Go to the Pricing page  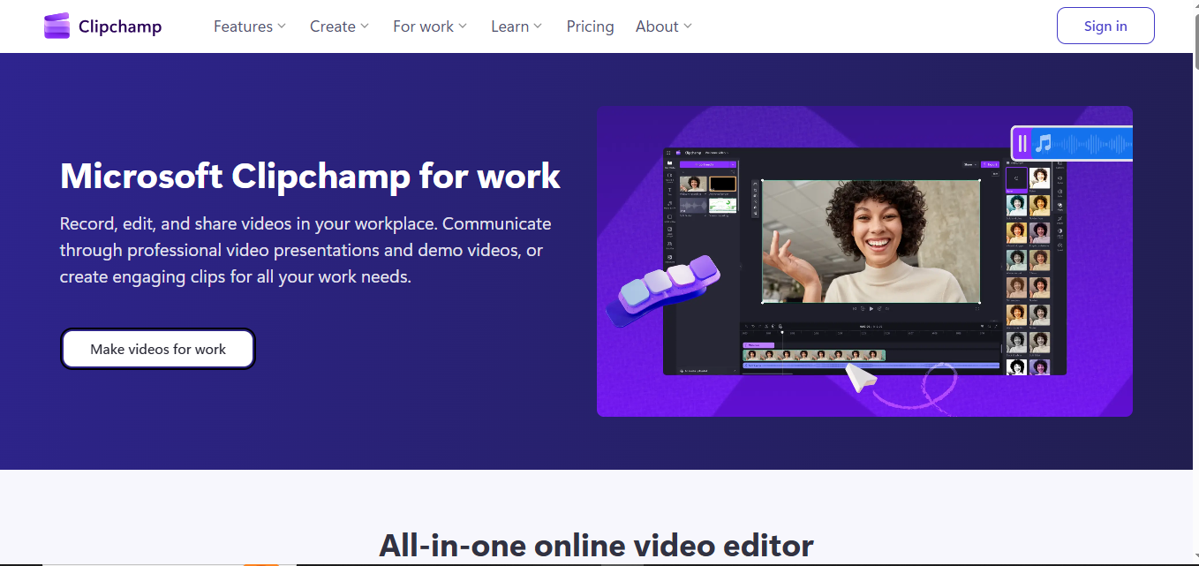click(590, 26)
